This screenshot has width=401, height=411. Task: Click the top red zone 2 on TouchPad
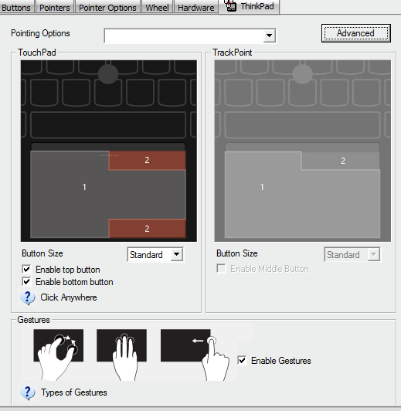(148, 160)
